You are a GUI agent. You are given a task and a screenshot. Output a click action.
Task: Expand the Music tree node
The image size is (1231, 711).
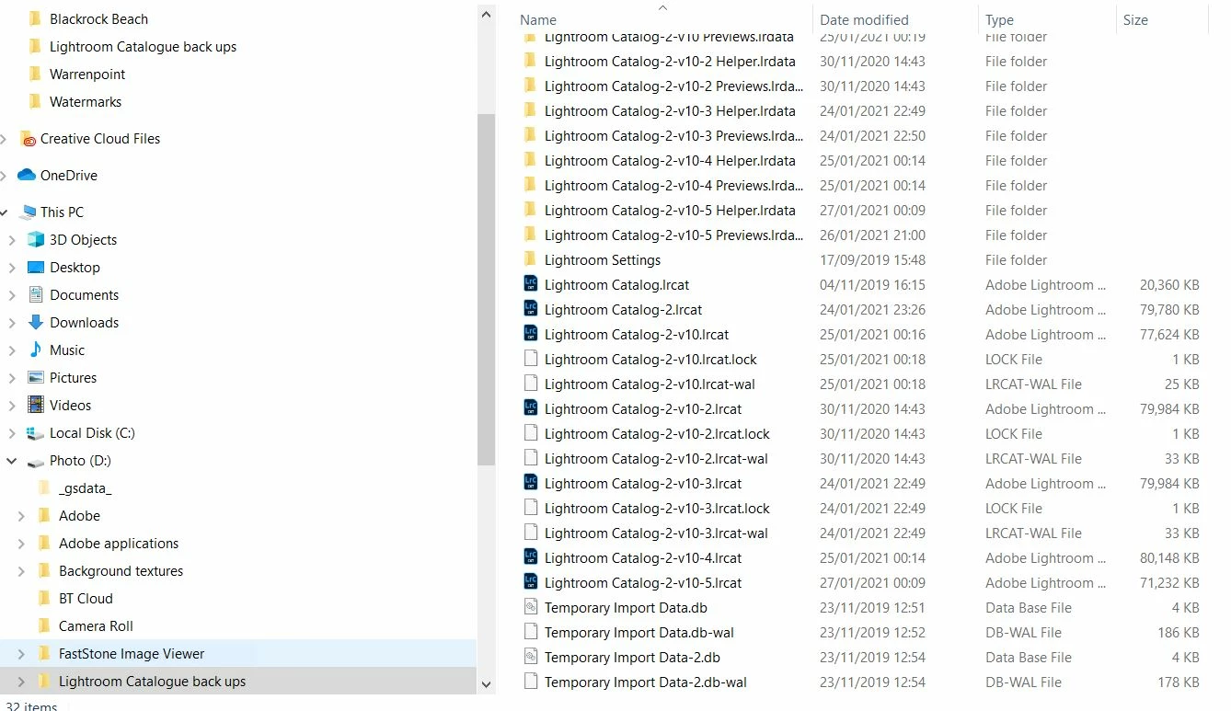click(11, 350)
